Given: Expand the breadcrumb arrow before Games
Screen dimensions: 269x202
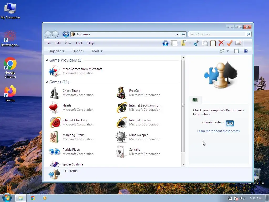Looking at the screenshot, I should pos(78,34).
